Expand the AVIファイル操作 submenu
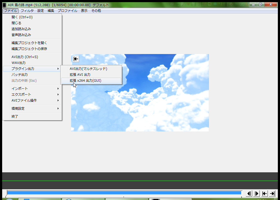The height and width of the screenshot is (200, 280). 32,101
